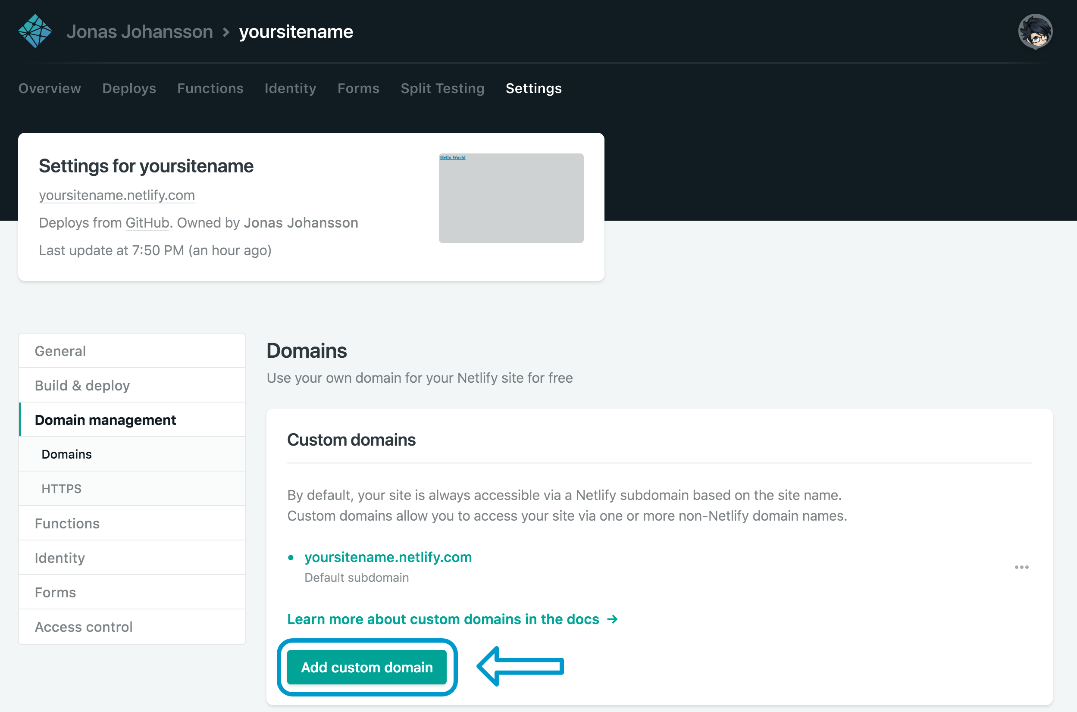Screen dimensions: 1077x712
Task: Select Functions in the settings sidebar
Action: (x=132, y=523)
